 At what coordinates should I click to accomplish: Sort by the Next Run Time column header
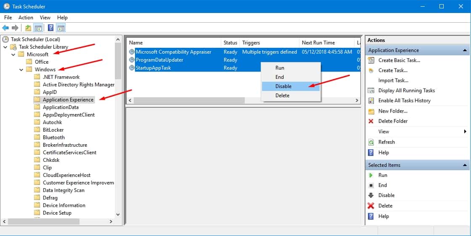[x=327, y=43]
